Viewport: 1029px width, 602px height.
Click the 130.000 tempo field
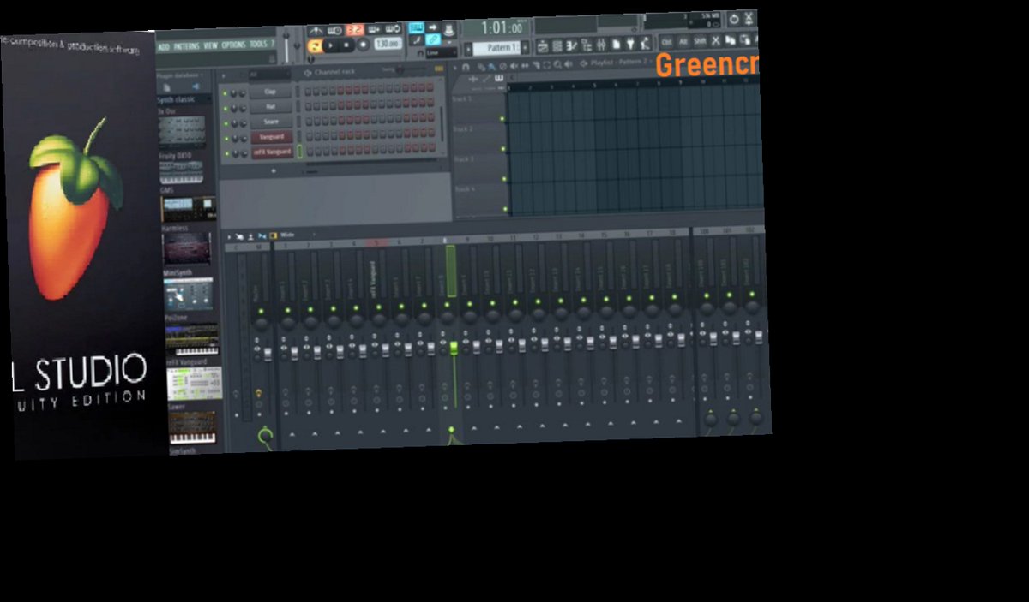388,44
